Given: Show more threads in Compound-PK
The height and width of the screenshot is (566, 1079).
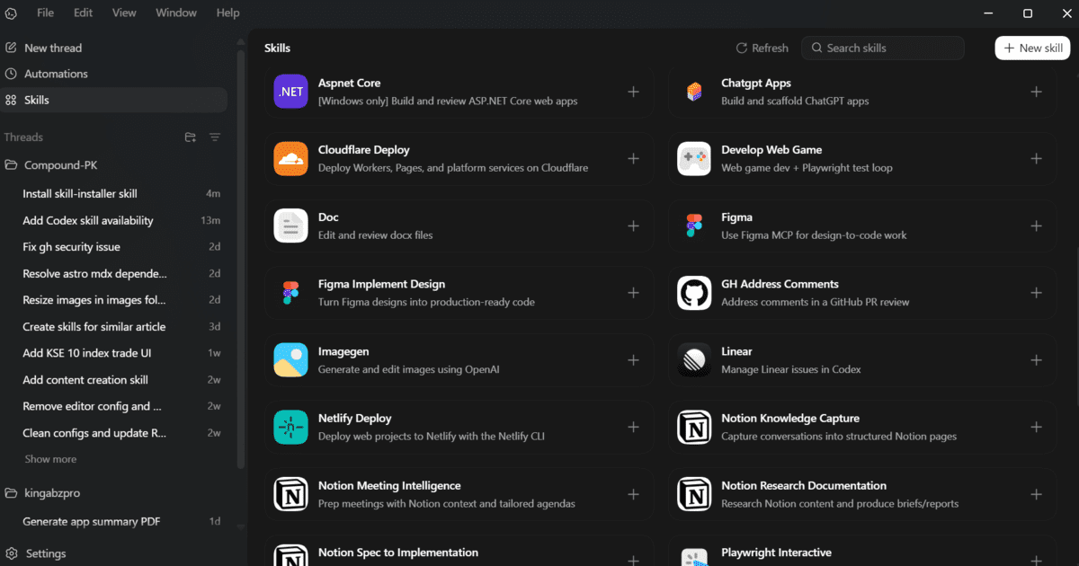Looking at the screenshot, I should point(50,459).
